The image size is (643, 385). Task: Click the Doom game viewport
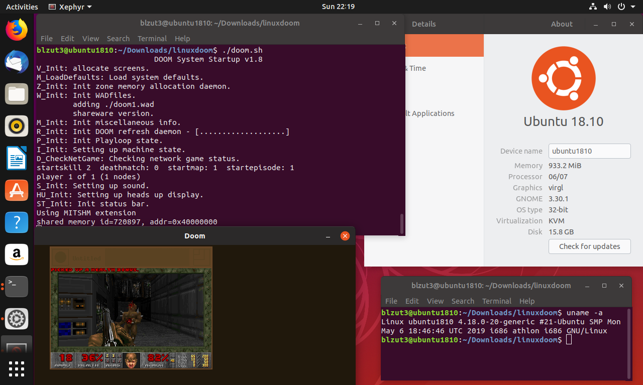[x=131, y=310]
